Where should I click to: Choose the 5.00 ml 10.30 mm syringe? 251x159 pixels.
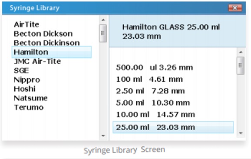tap(153, 103)
